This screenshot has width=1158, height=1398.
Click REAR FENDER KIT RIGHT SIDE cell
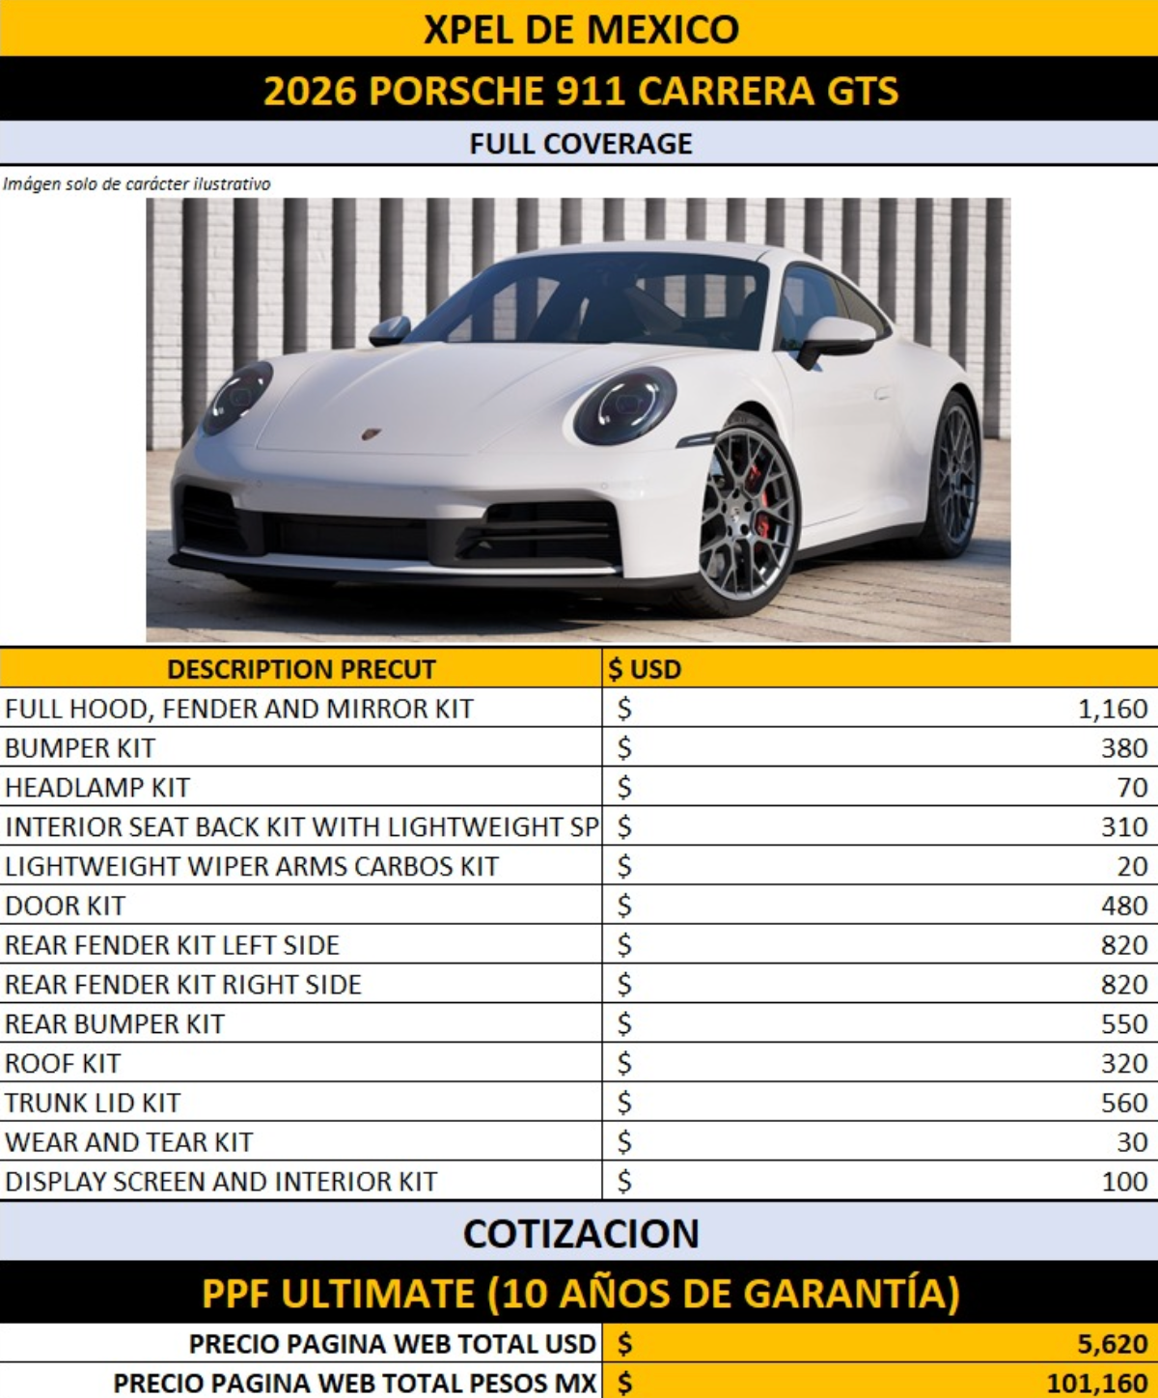(300, 984)
